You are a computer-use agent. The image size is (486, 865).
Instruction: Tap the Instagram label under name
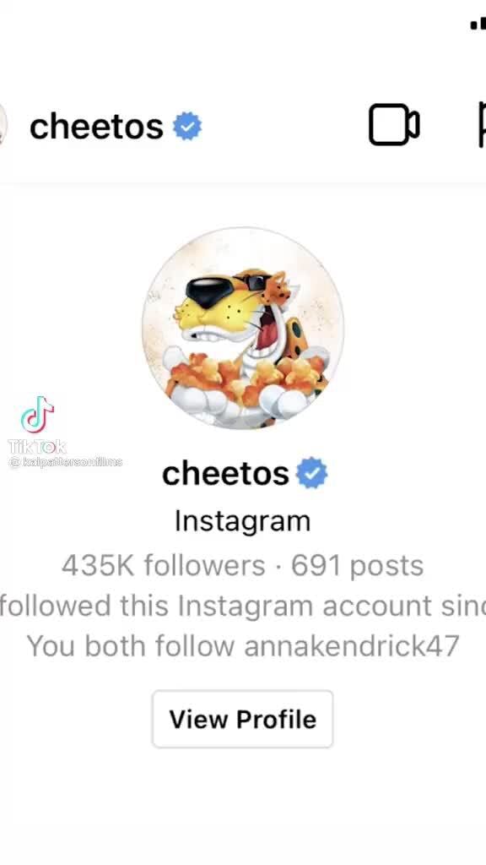pos(242,520)
